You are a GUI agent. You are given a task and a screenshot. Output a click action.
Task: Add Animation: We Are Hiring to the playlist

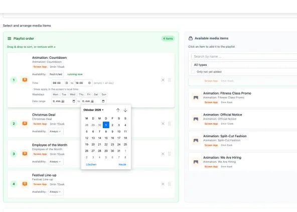coord(243,161)
